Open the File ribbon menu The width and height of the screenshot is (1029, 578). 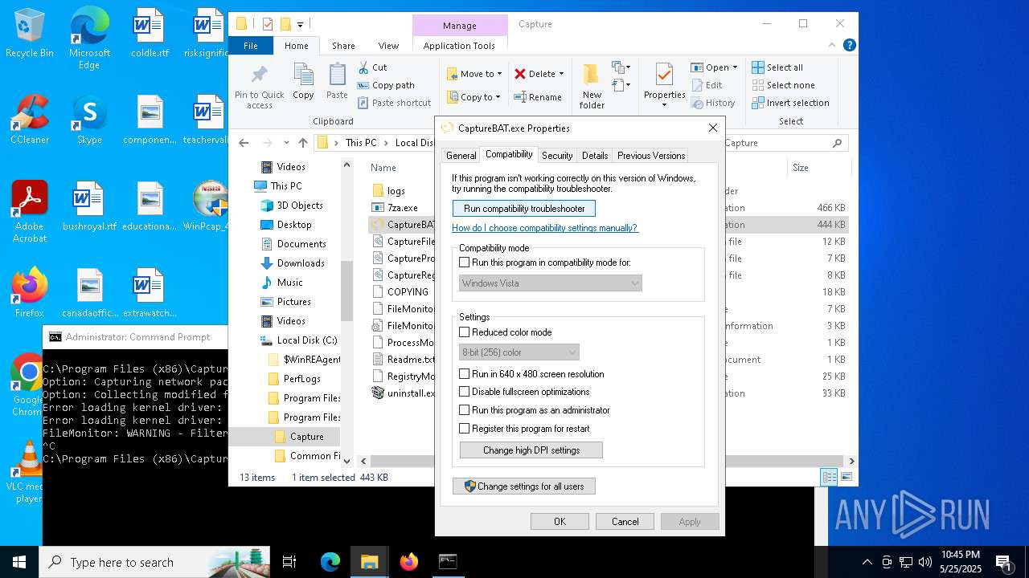tap(251, 46)
